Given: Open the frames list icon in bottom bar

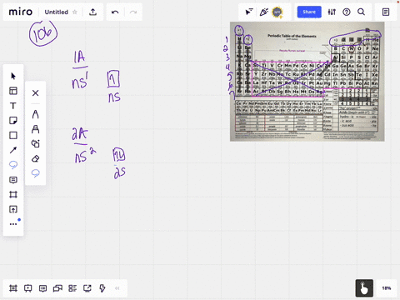Looking at the screenshot, I should [x=13, y=288].
